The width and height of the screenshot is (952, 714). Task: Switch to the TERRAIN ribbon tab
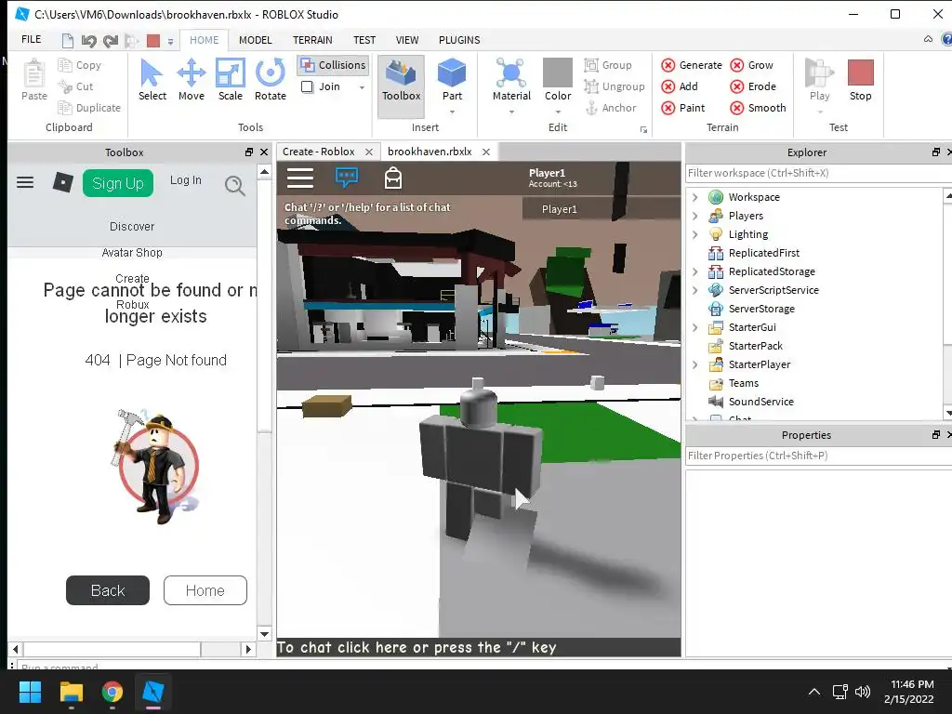pyautogui.click(x=312, y=40)
